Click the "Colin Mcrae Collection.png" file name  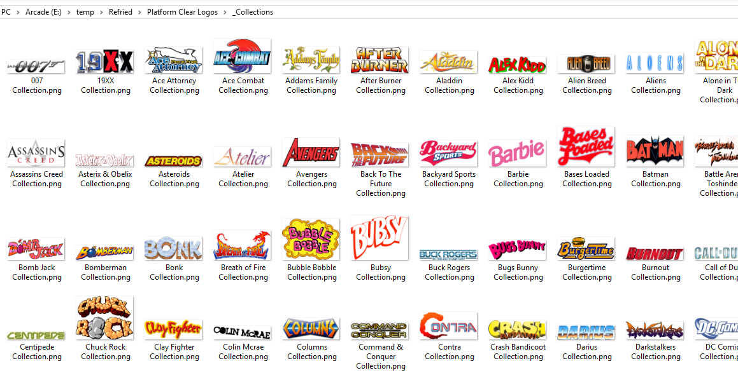[x=243, y=351]
